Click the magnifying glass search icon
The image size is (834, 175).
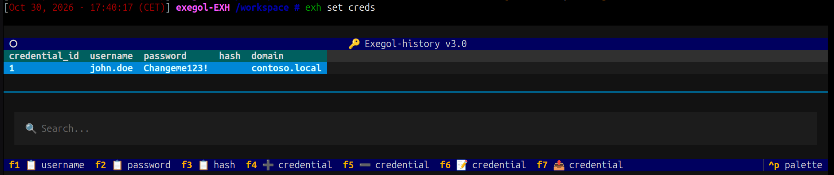(31, 128)
